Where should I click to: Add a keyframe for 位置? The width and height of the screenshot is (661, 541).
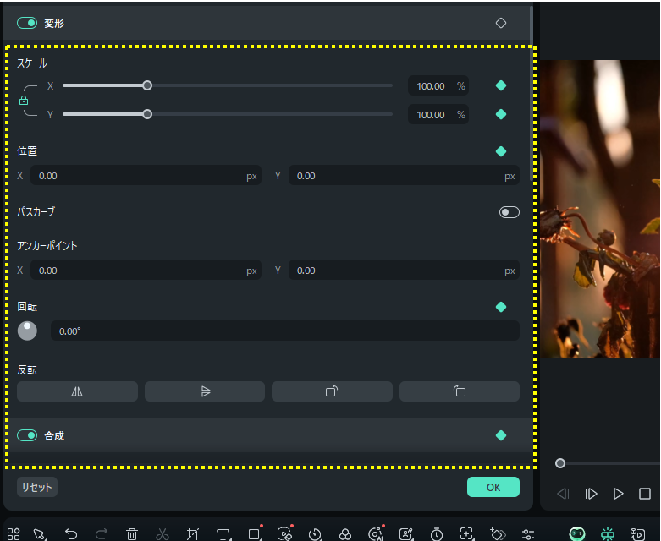point(501,151)
